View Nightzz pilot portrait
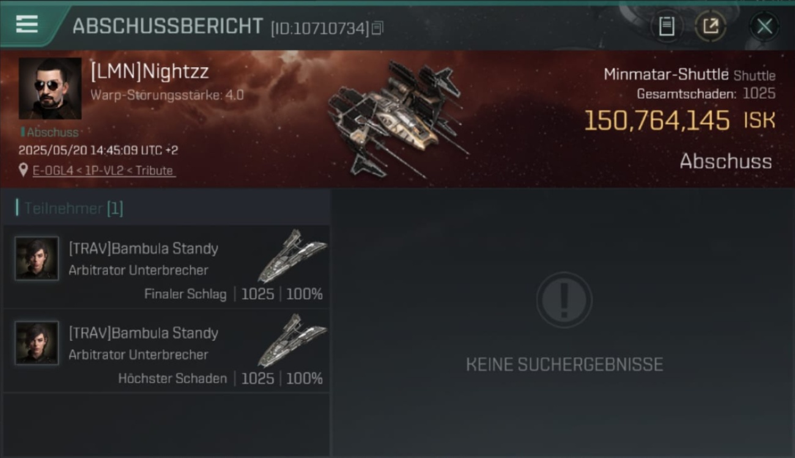This screenshot has height=458, width=795. pos(50,89)
